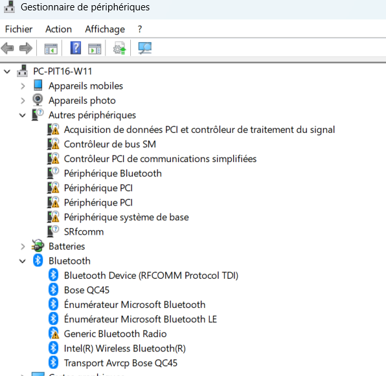Expand the Appareils mobiles category
Viewport: 386px width, 376px height.
pyautogui.click(x=23, y=86)
